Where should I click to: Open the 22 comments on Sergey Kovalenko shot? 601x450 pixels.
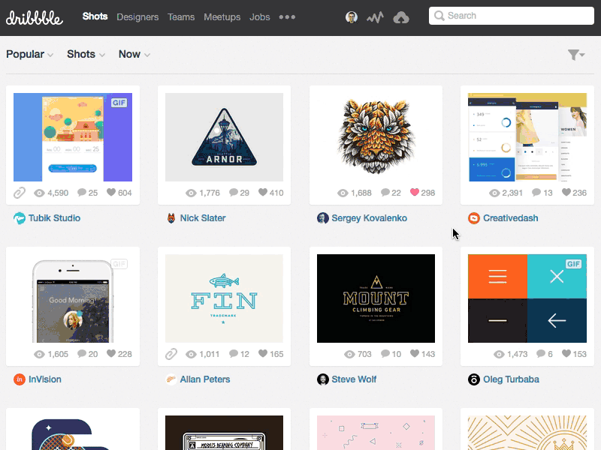(x=391, y=193)
